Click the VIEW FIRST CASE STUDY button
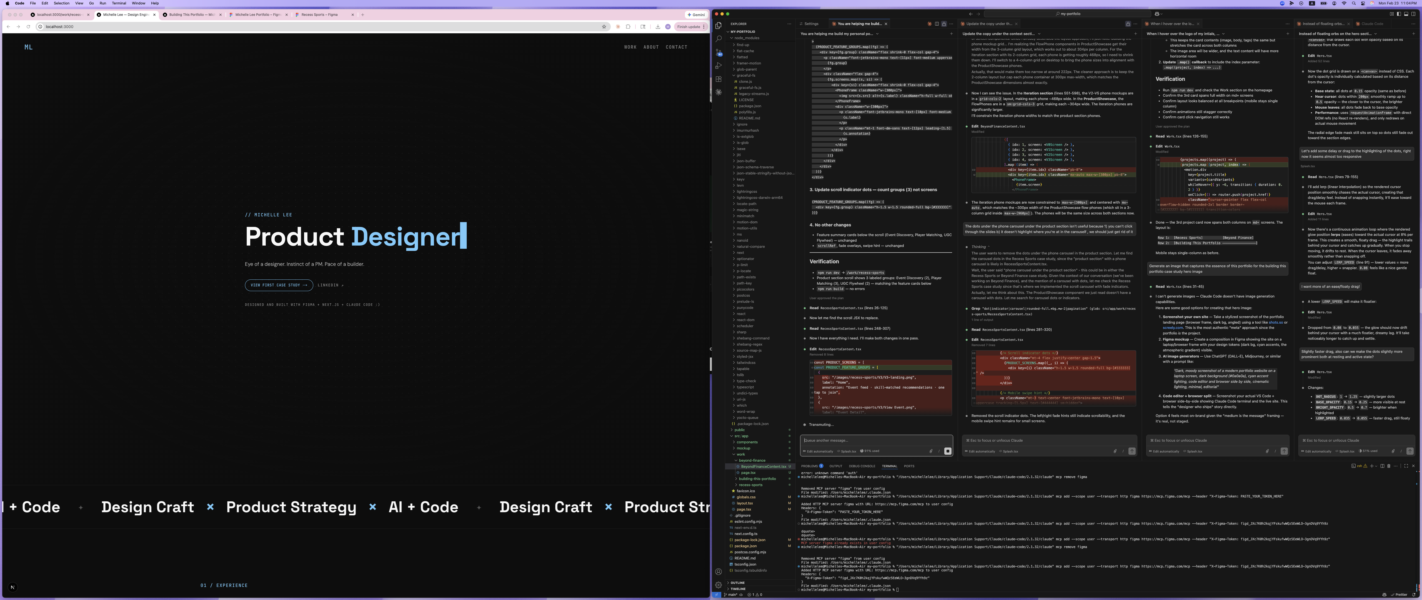Viewport: 1422px width, 600px height. point(279,285)
